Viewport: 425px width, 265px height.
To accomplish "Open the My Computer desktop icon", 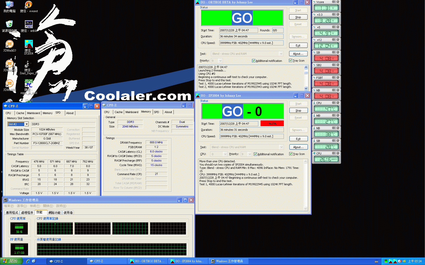I will (x=9, y=7).
